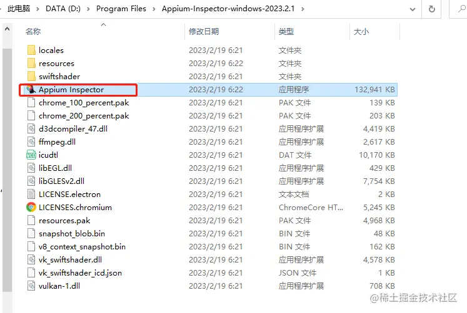
Task: Sort files by 大小 column header
Action: point(361,31)
